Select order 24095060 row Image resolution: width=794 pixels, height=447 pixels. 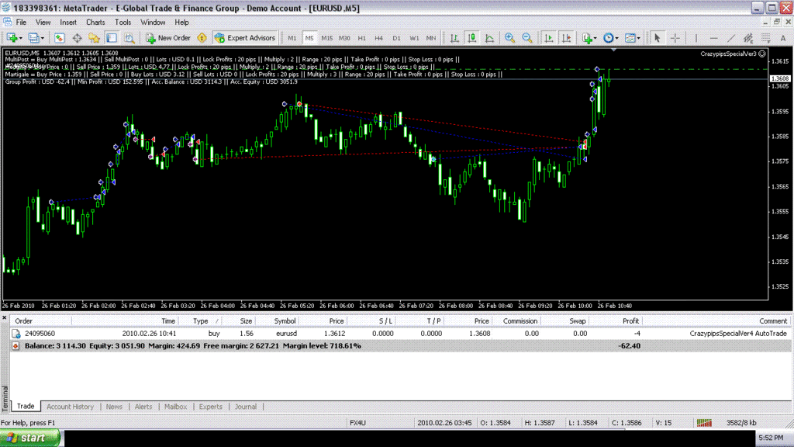(x=401, y=334)
